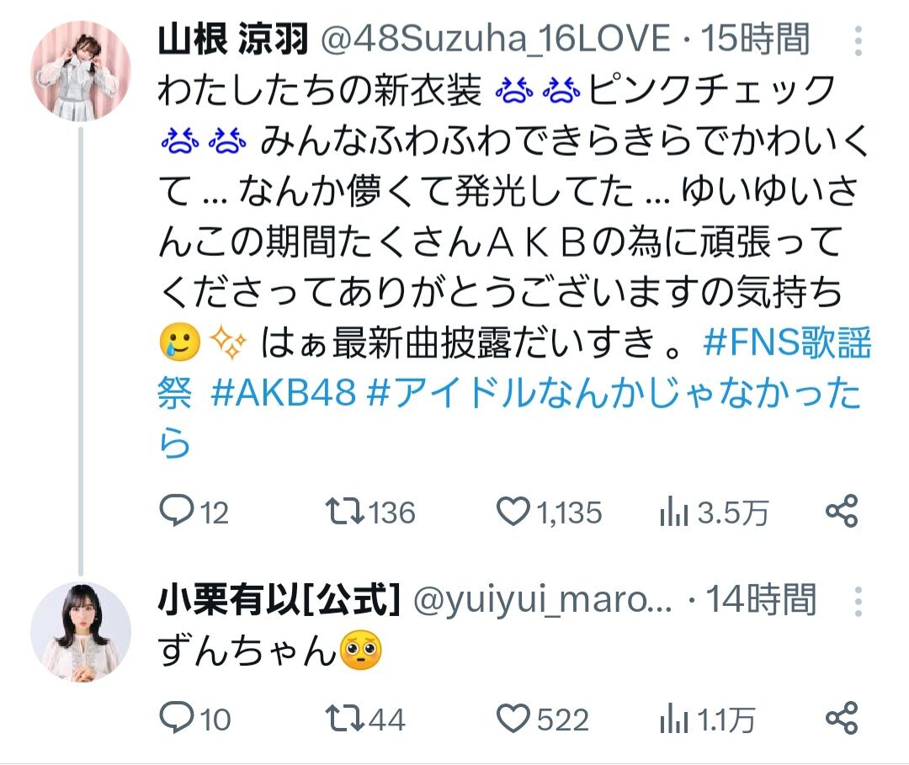View 山根 涼羽's profile picture
Screen dimensions: 909x765
(x=81, y=70)
